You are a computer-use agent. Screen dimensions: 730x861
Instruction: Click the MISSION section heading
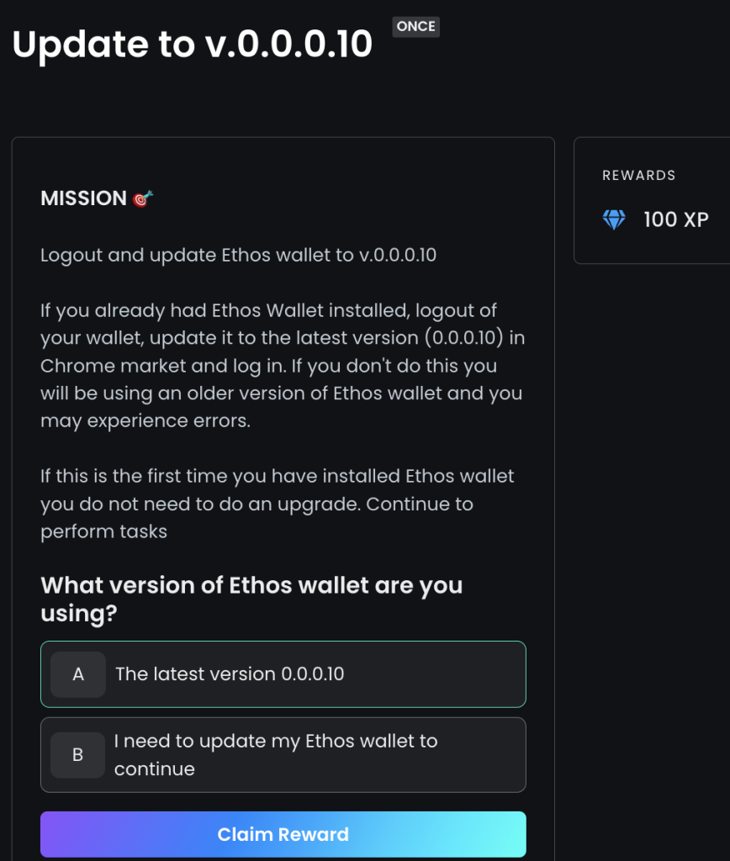pos(83,198)
